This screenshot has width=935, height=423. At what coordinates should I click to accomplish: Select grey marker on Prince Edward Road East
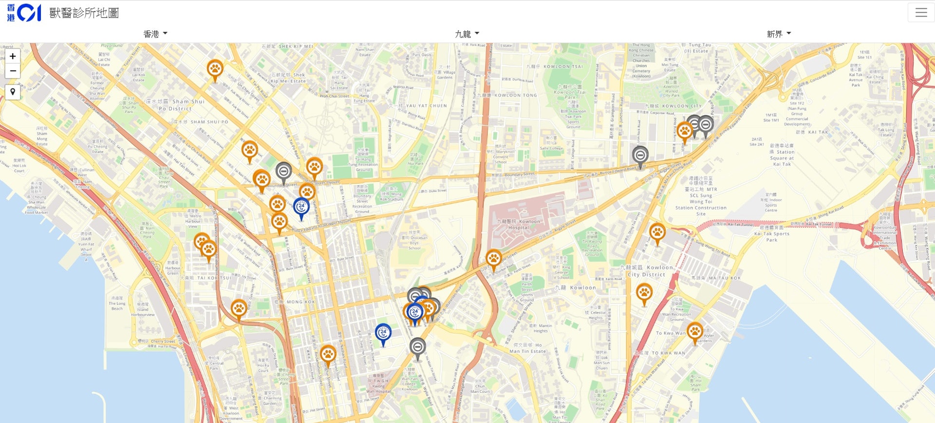[x=640, y=156]
